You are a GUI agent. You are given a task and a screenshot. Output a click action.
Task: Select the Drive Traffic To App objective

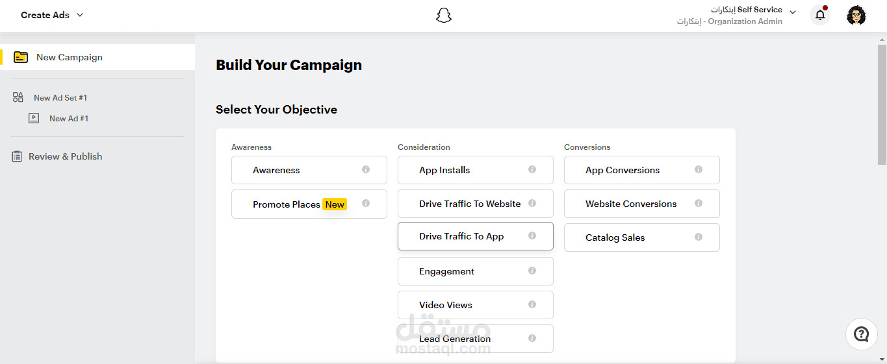click(476, 236)
